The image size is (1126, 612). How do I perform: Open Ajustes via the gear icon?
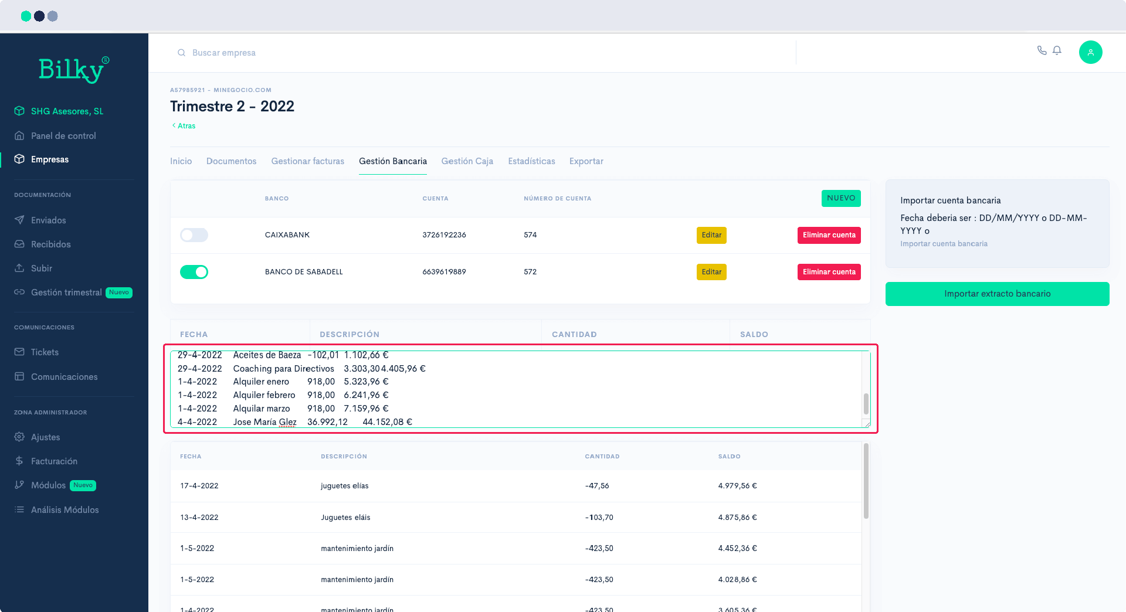[19, 437]
